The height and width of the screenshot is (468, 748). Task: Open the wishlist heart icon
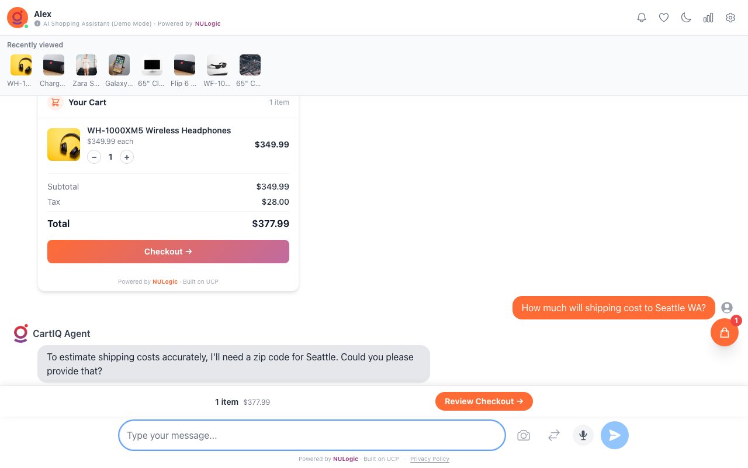pyautogui.click(x=664, y=18)
